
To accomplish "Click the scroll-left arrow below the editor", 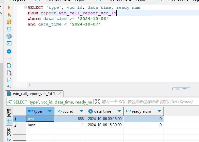I will (30, 85).
